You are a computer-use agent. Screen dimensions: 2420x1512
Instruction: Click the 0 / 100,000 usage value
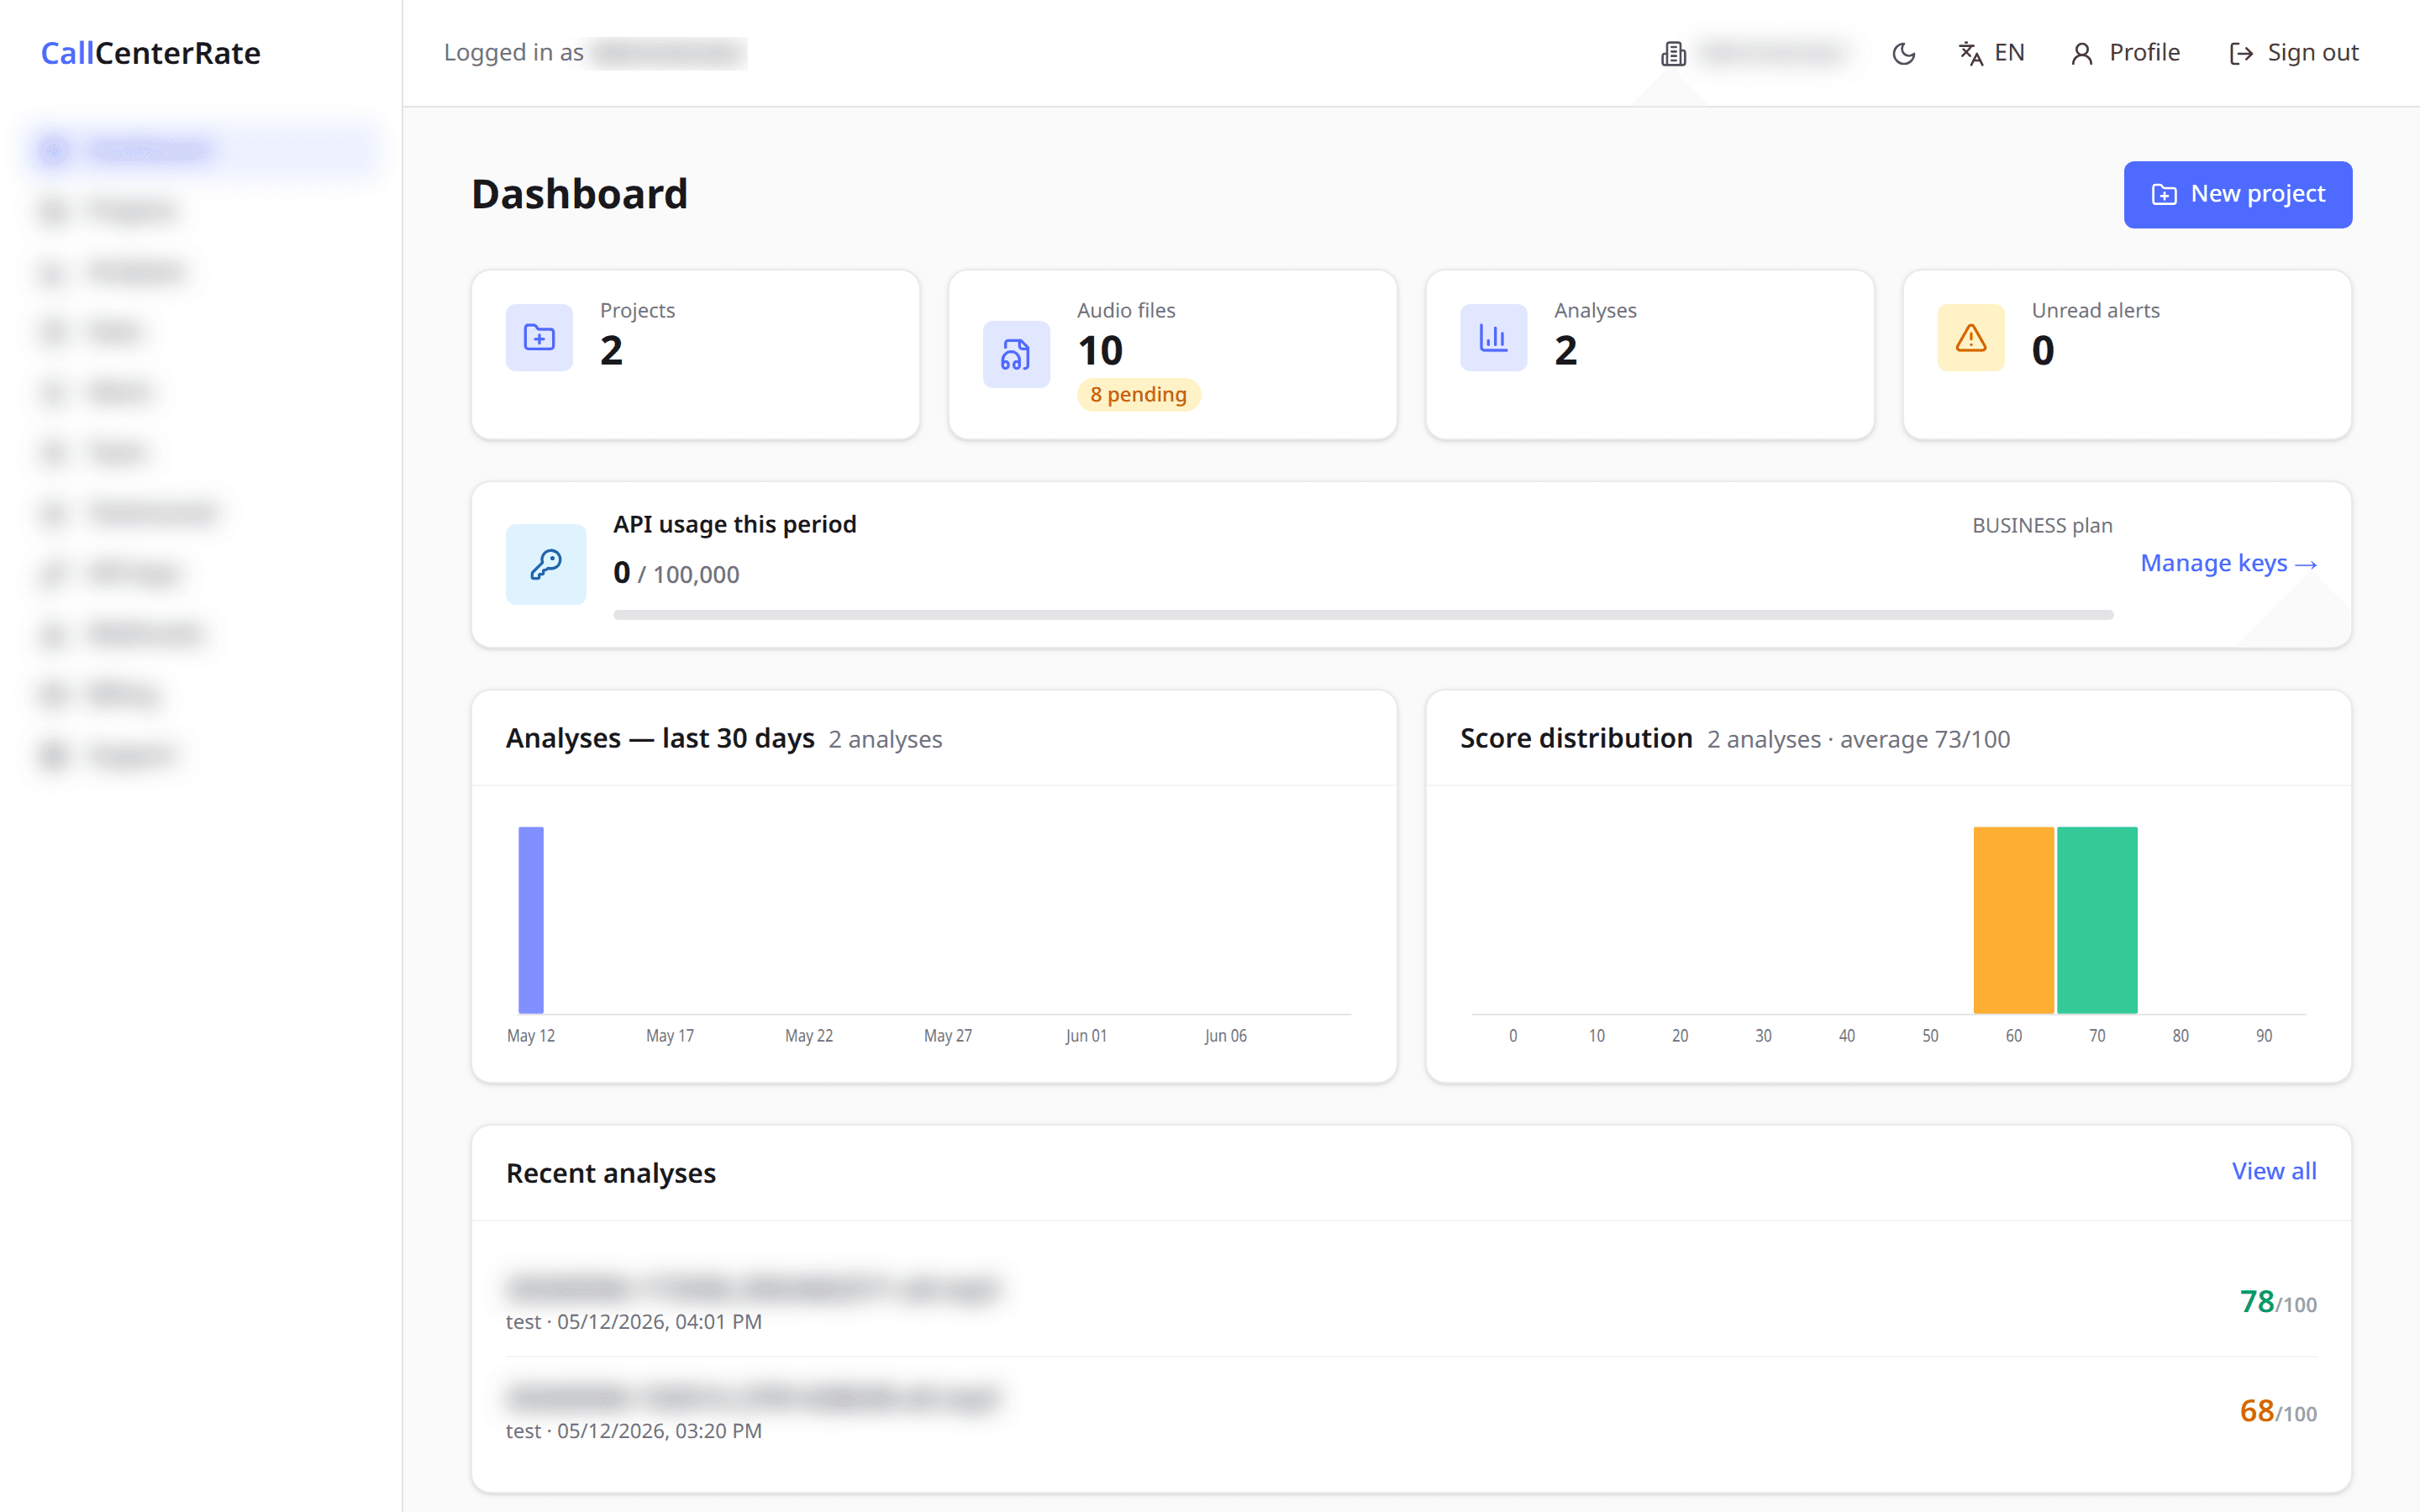(x=676, y=573)
